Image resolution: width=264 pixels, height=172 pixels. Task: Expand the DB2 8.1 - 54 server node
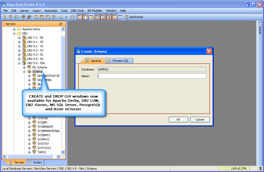[x=19, y=42]
